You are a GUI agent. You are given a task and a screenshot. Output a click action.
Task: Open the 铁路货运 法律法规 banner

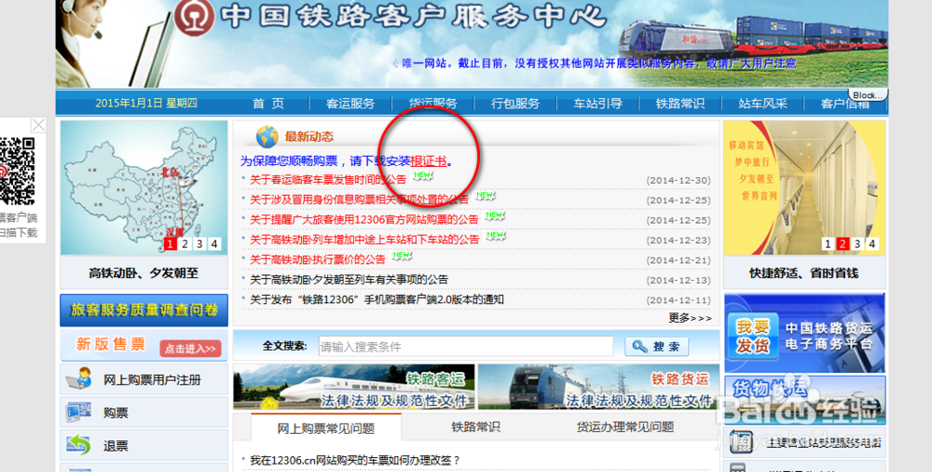[598, 386]
